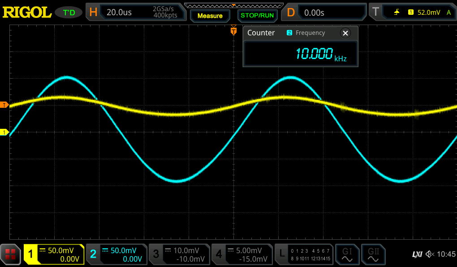The image size is (457, 267).
Task: Open channel 3 10.0mV scale setting
Action: (186, 250)
